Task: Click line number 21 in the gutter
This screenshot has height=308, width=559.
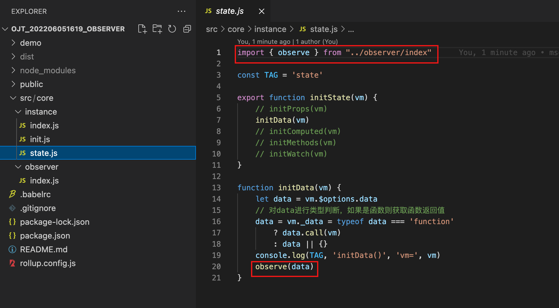Action: tap(216, 278)
